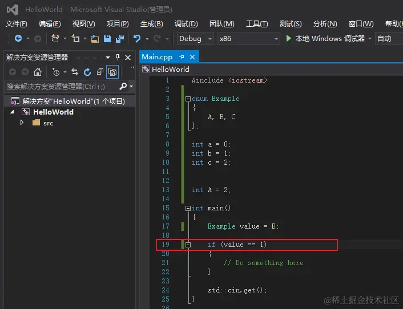The width and height of the screenshot is (403, 309).
Task: Open search options dropdown arrow
Action: [x=131, y=87]
